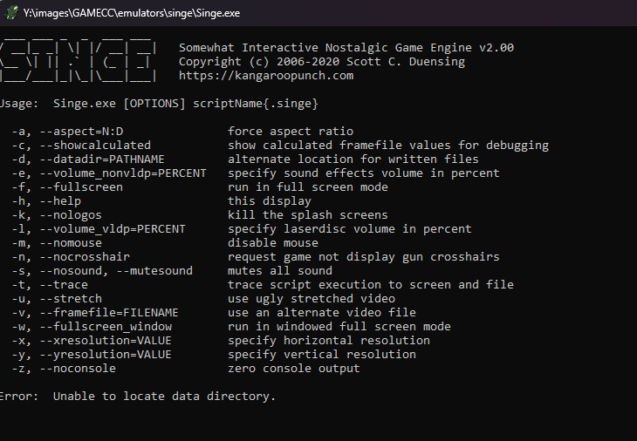Click the Copyright Scott C. Duensing line
The width and height of the screenshot is (637, 441).
(x=321, y=62)
